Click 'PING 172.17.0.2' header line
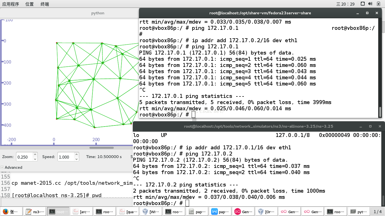This screenshot has height=216, width=385. 211,160
